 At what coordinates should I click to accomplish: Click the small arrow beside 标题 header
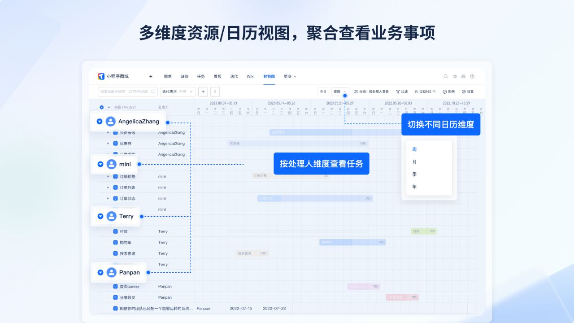click(109, 107)
